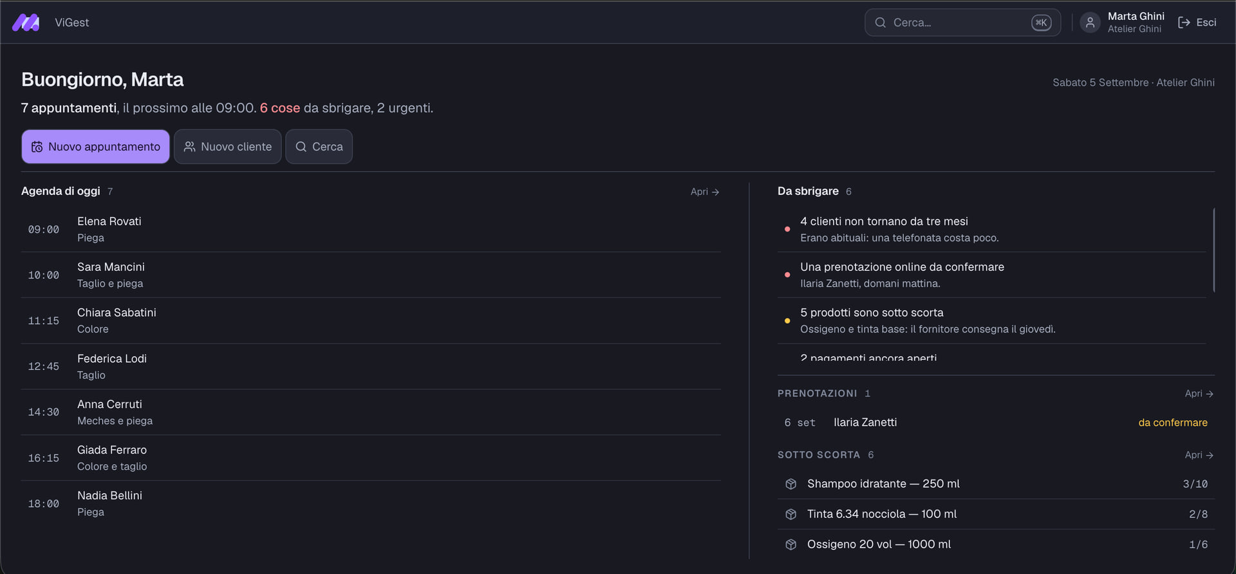Viewport: 1236px width, 574px height.
Task: Click the scrollbar of the Da sbrigare list
Action: (x=1213, y=250)
